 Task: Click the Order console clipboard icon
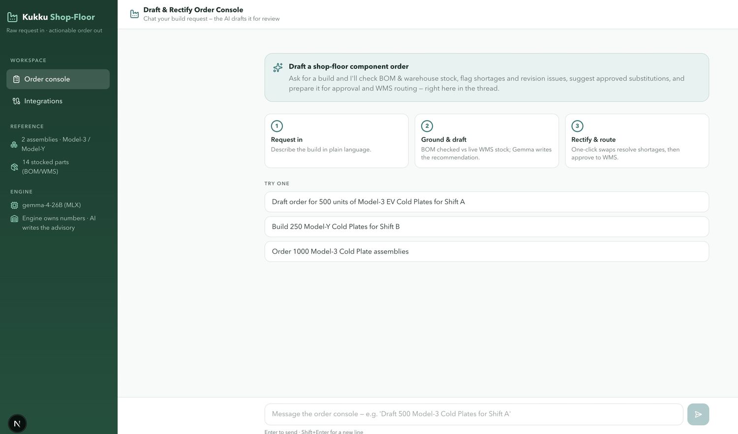pos(16,79)
